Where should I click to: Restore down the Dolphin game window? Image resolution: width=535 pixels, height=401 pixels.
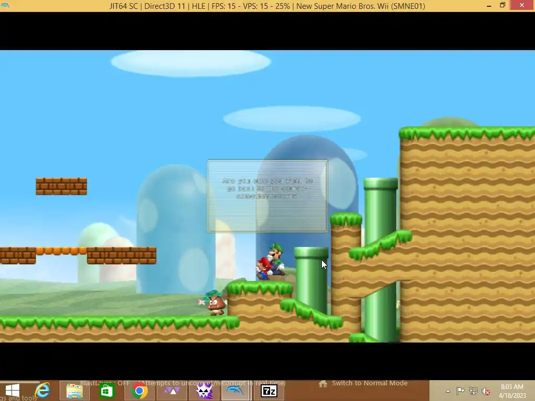point(503,5)
